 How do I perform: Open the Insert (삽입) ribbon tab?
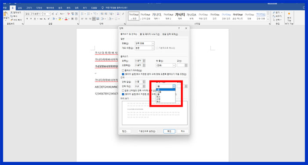pos(20,8)
